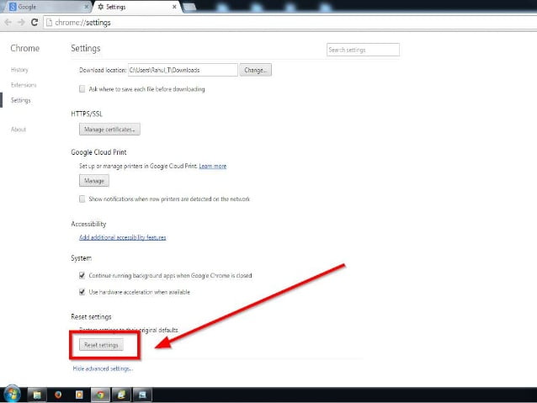Click the chrome://settings address bar
537x403 pixels.
click(290, 23)
